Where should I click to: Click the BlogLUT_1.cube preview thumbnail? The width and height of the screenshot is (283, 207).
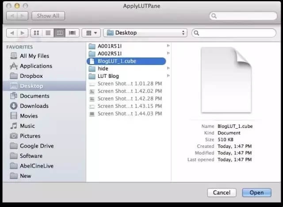tap(220, 80)
